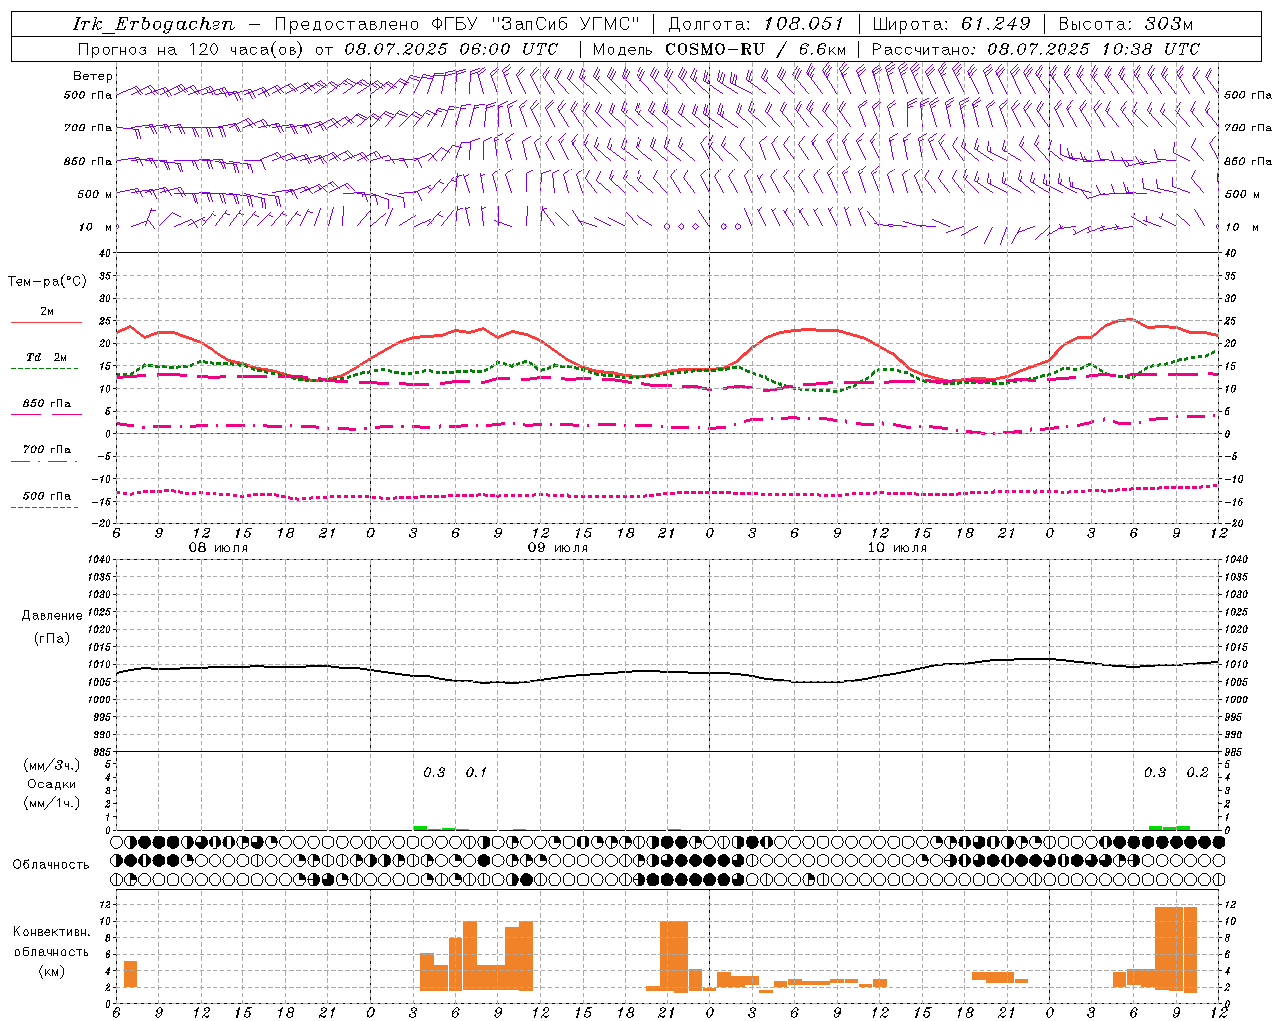1277x1021 pixels.
Task: Click the Ветер panel label
Action: pos(93,76)
